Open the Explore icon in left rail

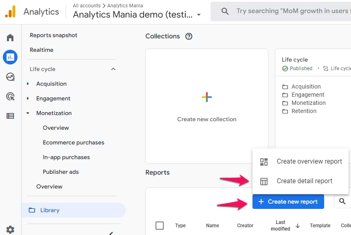pyautogui.click(x=10, y=77)
